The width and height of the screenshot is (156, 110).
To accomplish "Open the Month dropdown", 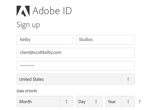I will [45, 101].
